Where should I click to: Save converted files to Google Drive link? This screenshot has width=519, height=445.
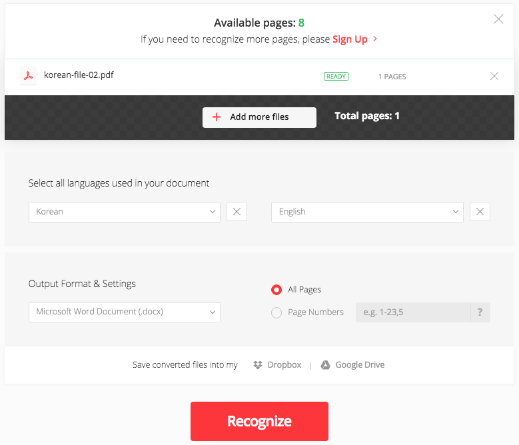pyautogui.click(x=359, y=365)
